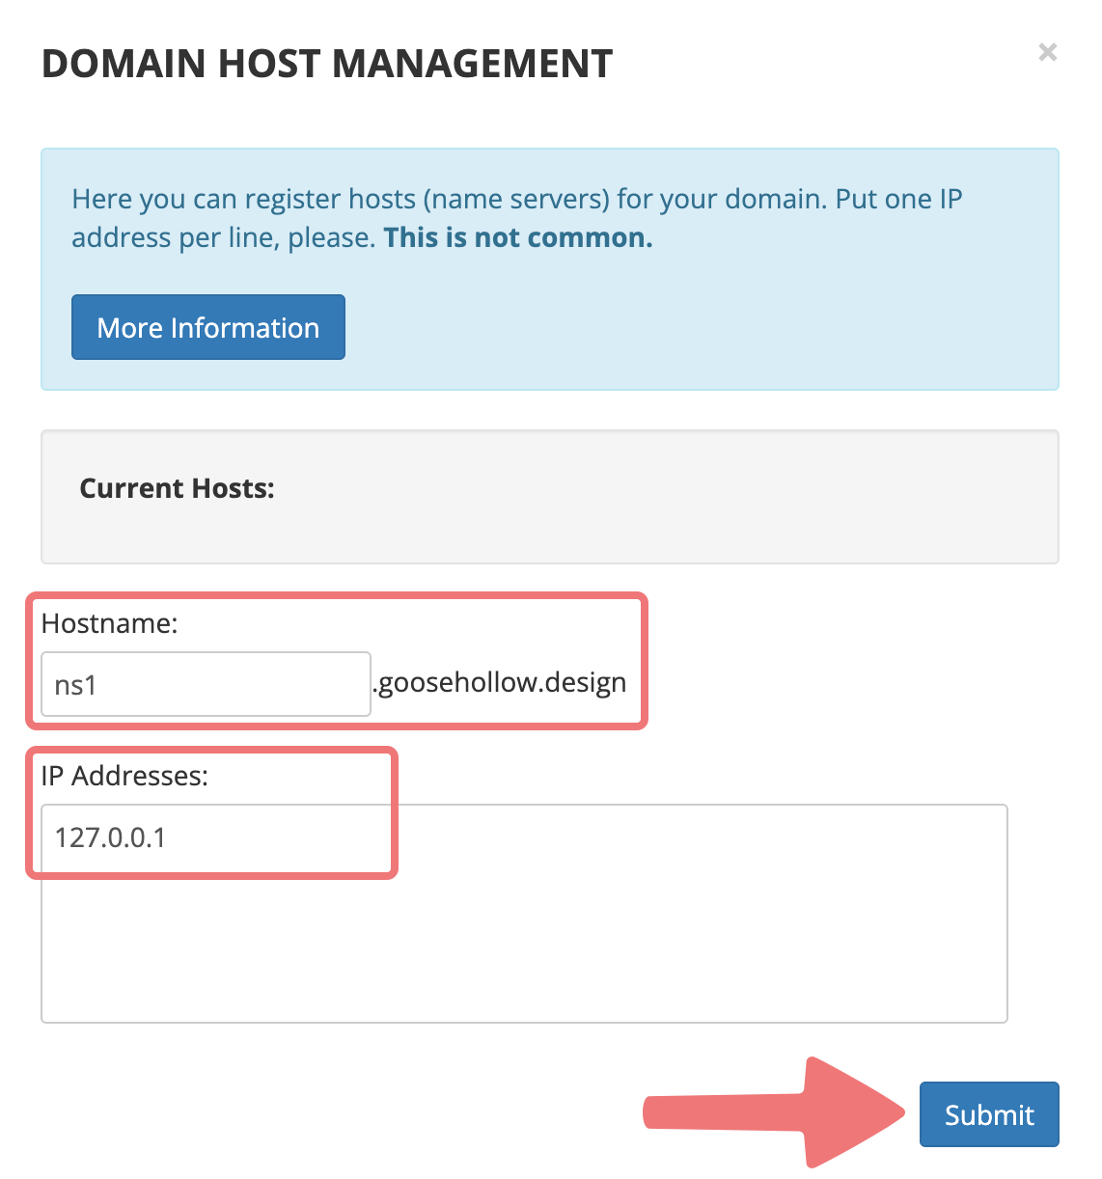Click blank area right of More Information button
This screenshot has width=1102, height=1179.
pyautogui.click(x=675, y=328)
